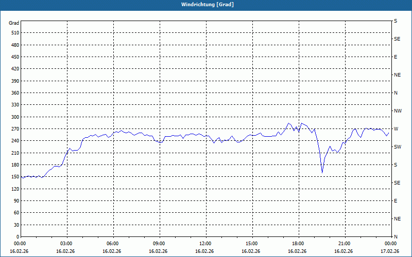Screen dimensions: 412x257
Task: Select the 120 degree axis value
Action: pyautogui.click(x=15, y=189)
